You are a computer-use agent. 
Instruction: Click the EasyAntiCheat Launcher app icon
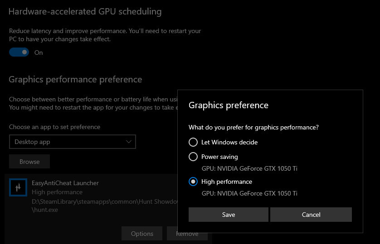point(18,187)
